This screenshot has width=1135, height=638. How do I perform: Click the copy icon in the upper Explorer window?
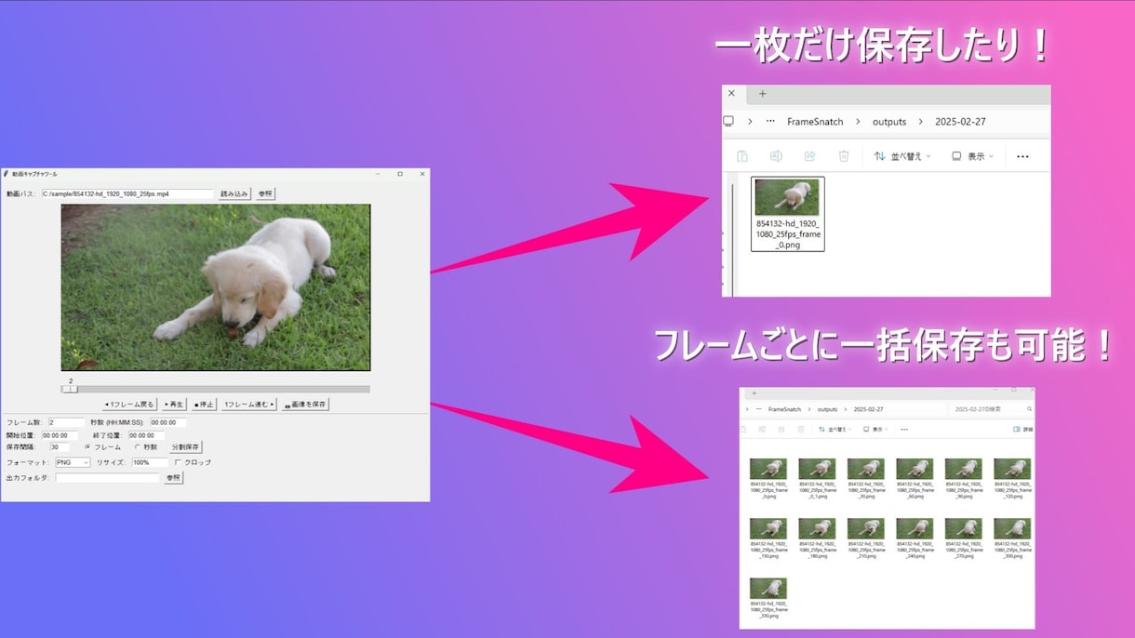click(741, 156)
